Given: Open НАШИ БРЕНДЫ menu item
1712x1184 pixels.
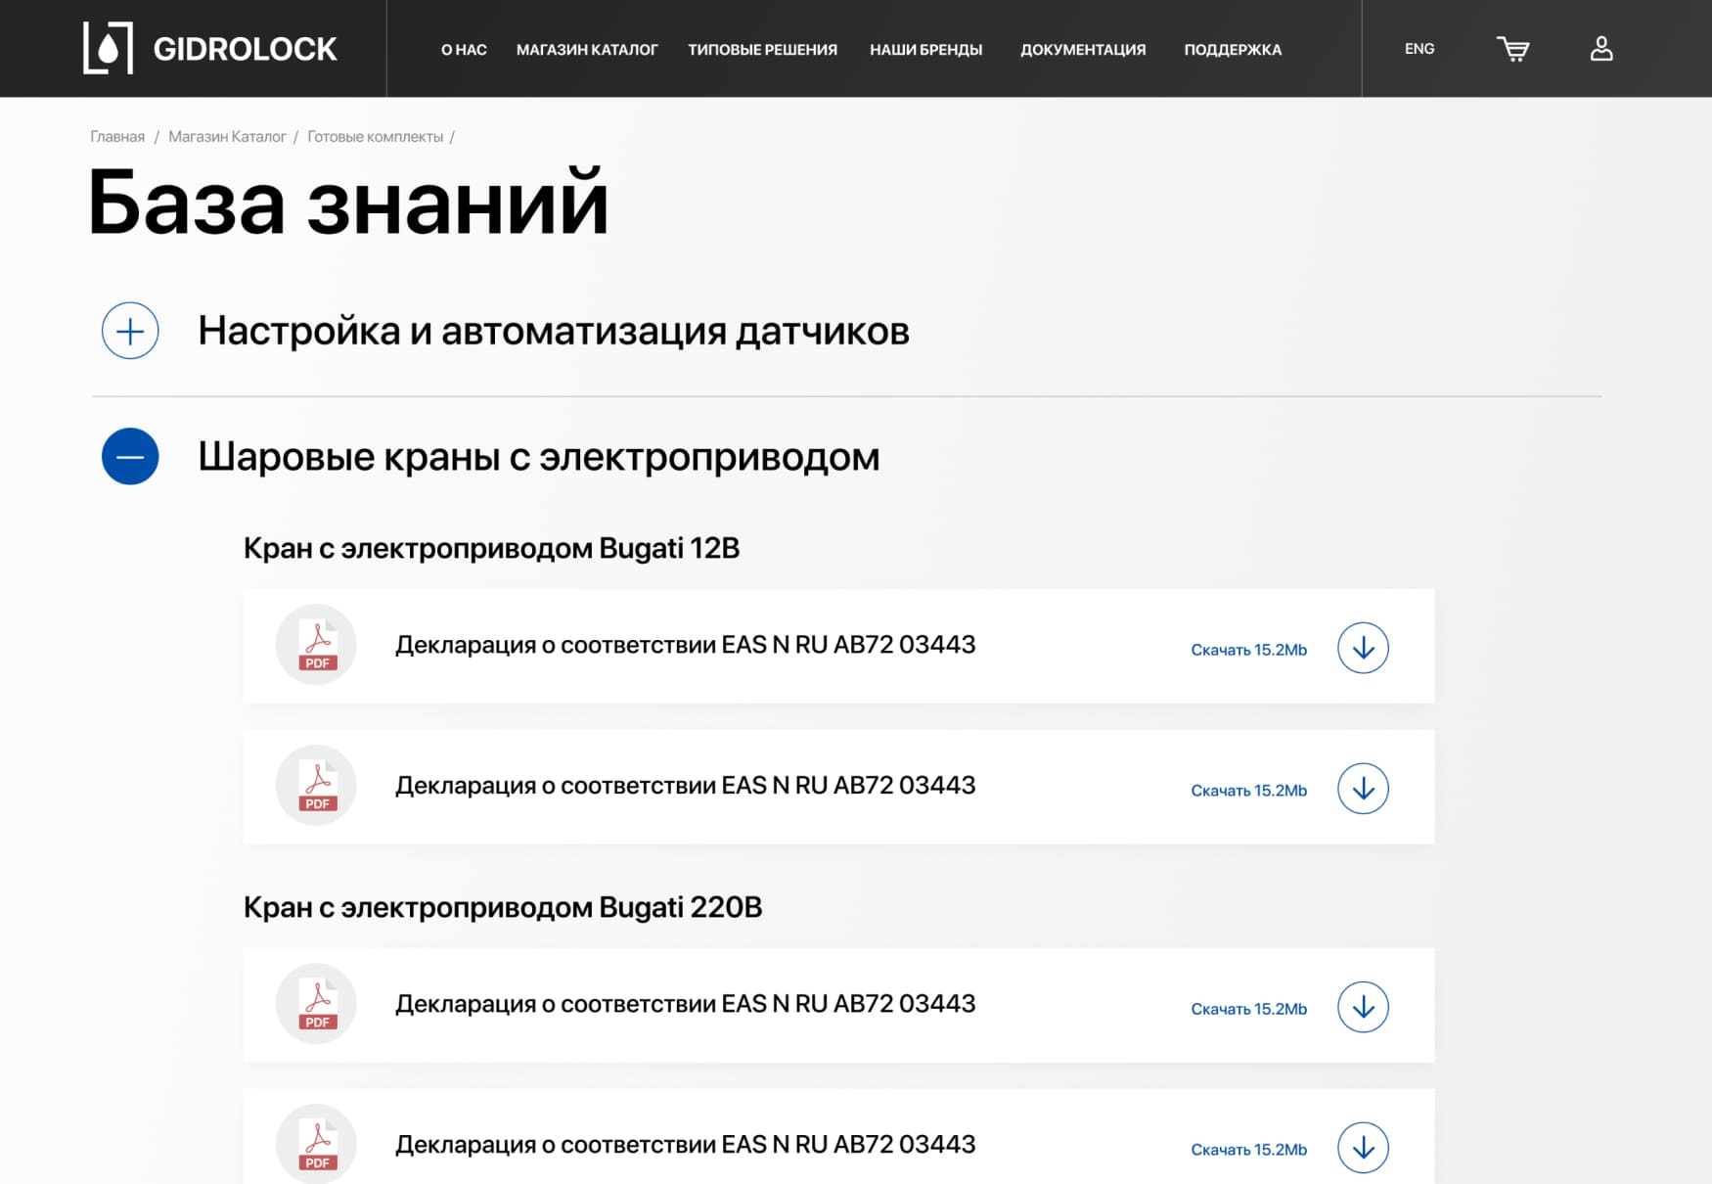Looking at the screenshot, I should (925, 50).
